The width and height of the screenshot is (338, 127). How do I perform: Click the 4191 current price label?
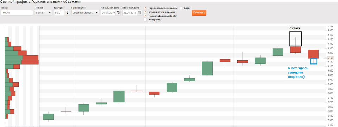click(x=330, y=58)
